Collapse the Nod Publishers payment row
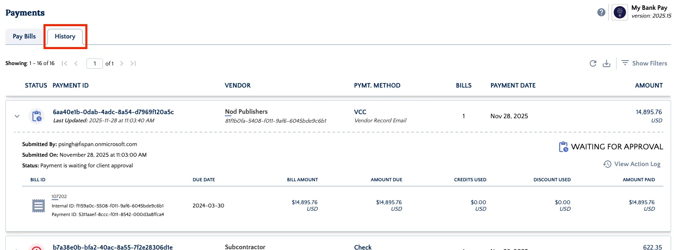674x250 pixels. pyautogui.click(x=17, y=116)
